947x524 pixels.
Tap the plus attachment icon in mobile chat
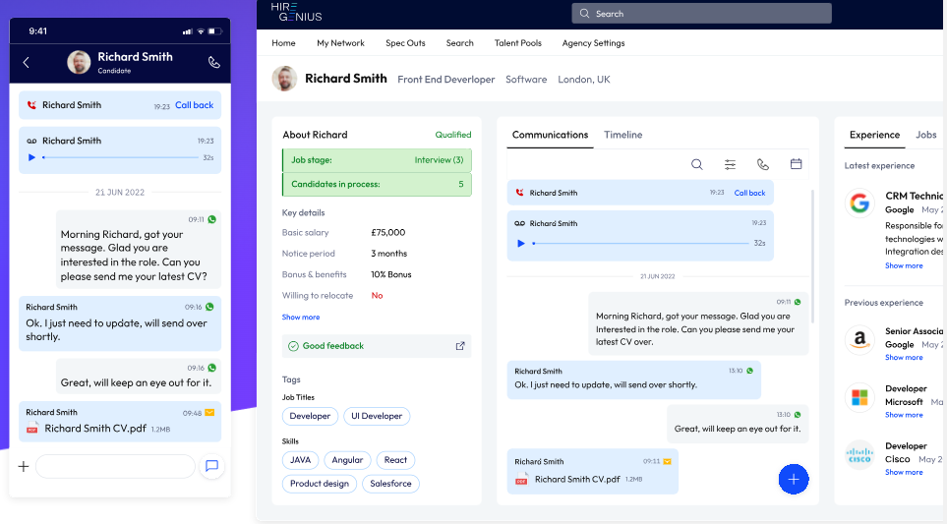[x=24, y=466]
